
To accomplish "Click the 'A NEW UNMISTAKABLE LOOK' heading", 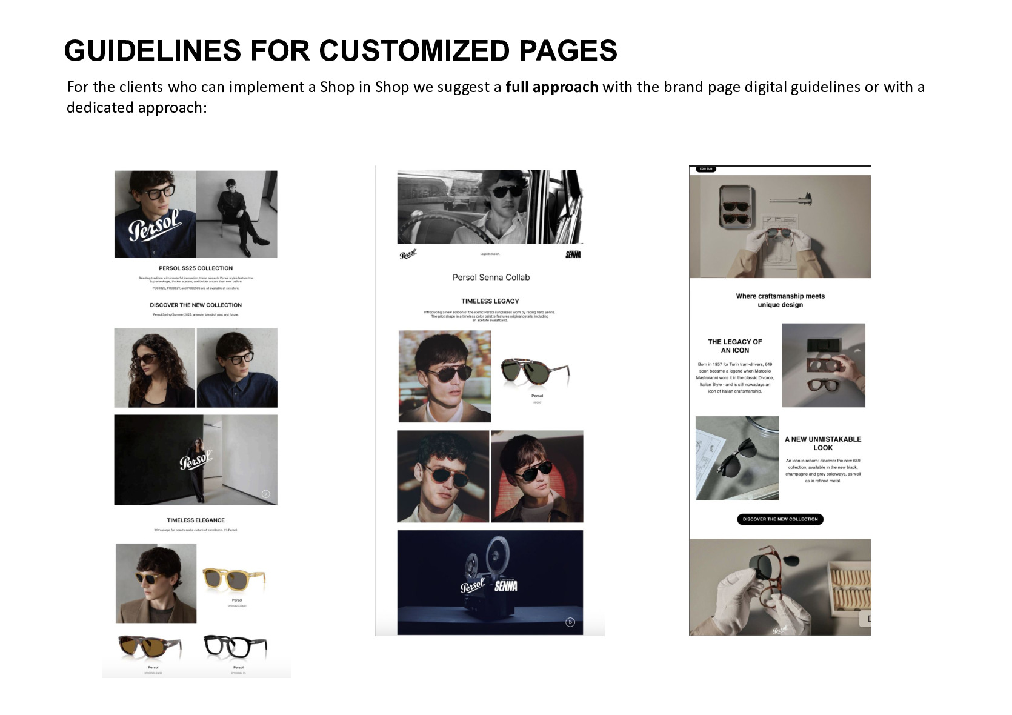I will point(823,444).
